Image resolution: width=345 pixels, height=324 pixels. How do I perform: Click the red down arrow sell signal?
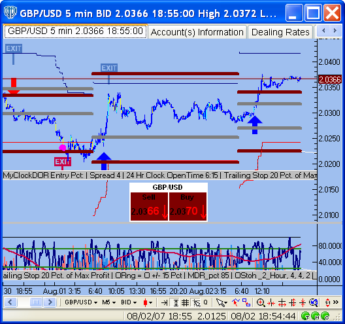point(14,86)
